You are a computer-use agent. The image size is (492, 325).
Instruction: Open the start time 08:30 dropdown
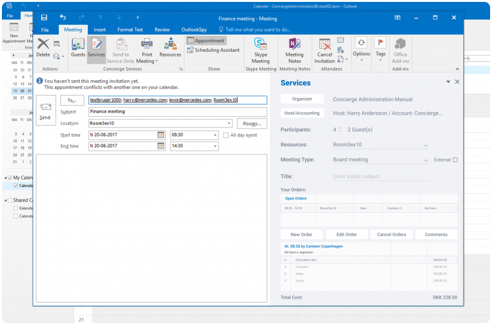pos(215,135)
